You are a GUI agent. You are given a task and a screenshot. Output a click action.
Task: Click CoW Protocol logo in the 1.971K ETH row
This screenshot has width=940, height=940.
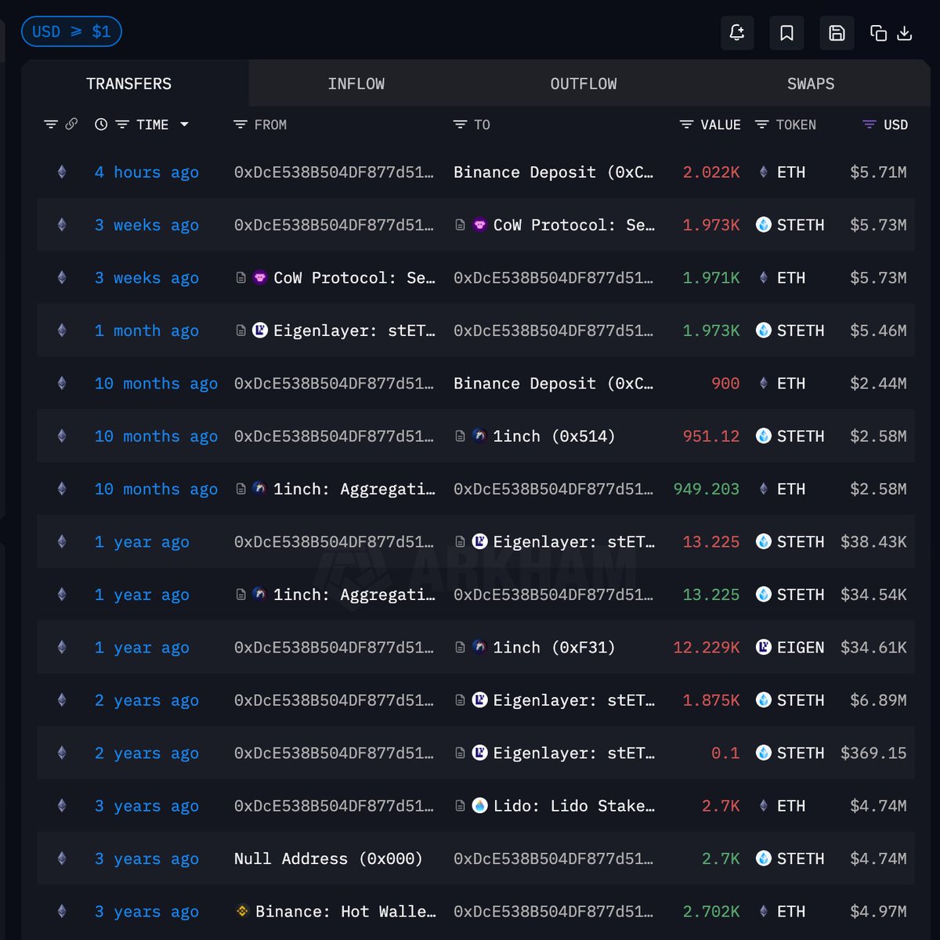click(x=260, y=278)
